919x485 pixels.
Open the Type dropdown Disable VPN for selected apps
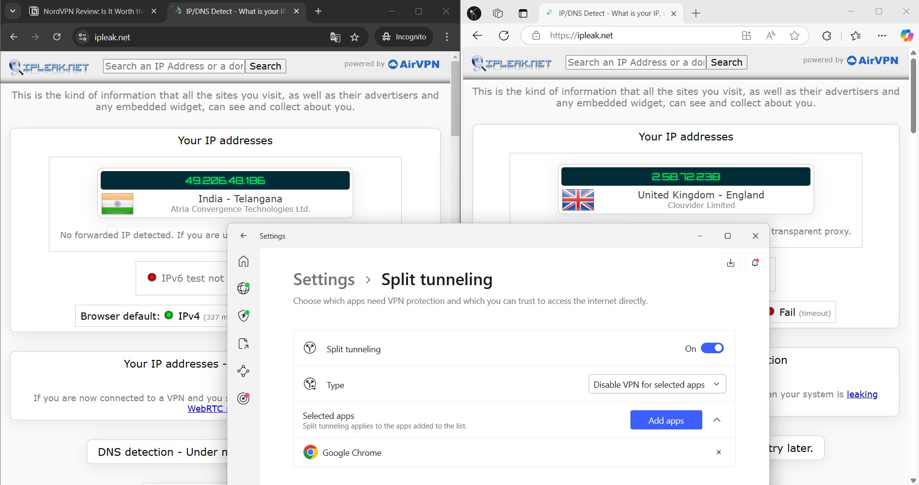click(657, 384)
